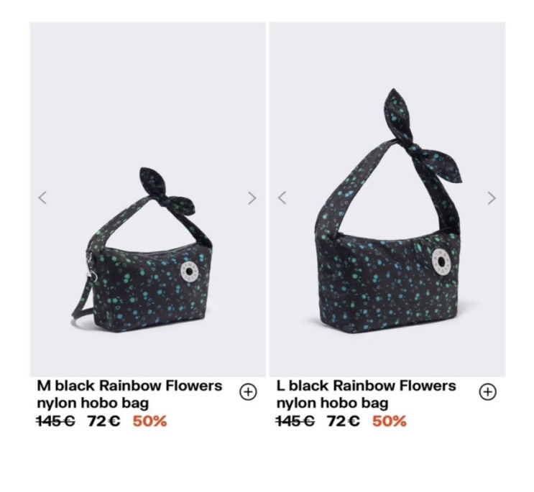The image size is (534, 492).
Task: Click the crossed-out 145 € price of M bag
Action: (56, 421)
